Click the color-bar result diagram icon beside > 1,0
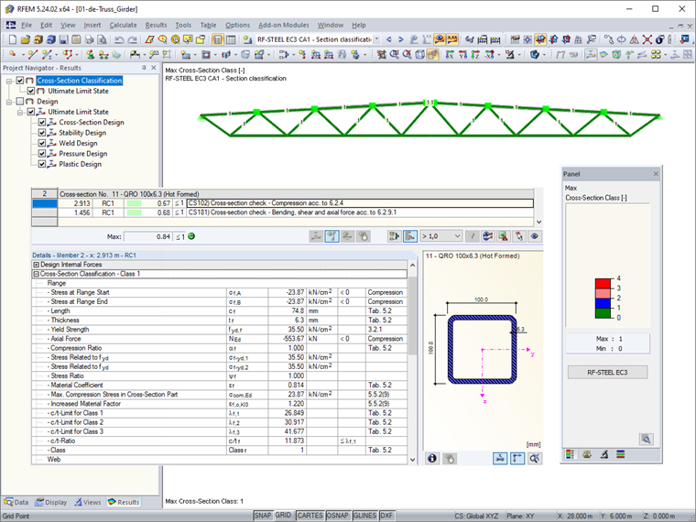 pyautogui.click(x=410, y=236)
